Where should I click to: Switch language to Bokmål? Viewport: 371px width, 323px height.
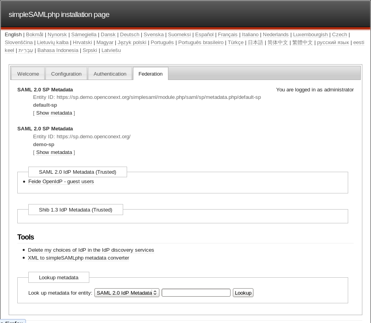[35, 35]
